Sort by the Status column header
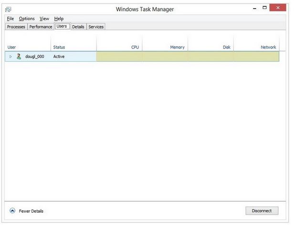Viewport: 294px width, 226px height. coord(73,43)
